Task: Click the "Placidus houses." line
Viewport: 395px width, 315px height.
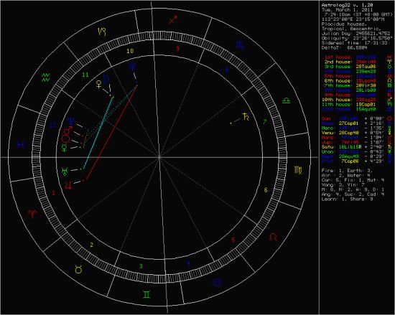Action: [344, 24]
